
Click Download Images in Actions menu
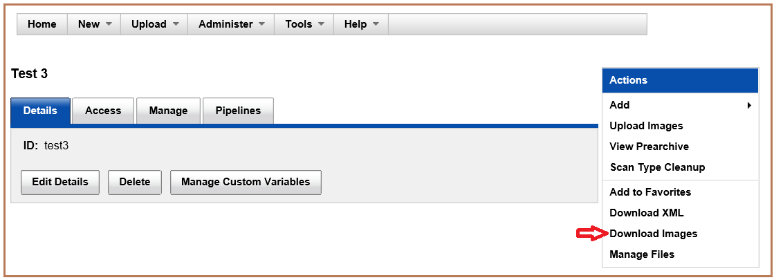653,234
